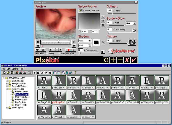Jump preview to the end
The height and width of the screenshot is (125, 172).
74,46
